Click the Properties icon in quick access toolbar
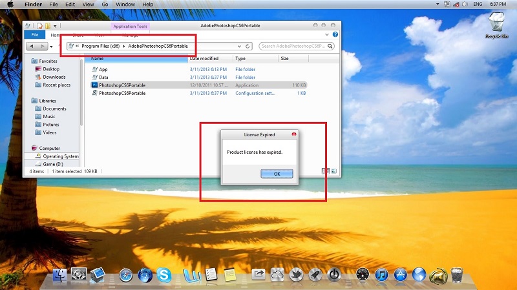517x290 pixels. (39, 26)
